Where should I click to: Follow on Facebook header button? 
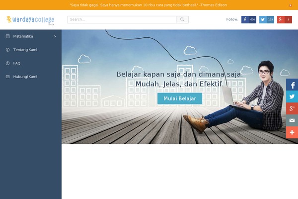tap(249, 19)
